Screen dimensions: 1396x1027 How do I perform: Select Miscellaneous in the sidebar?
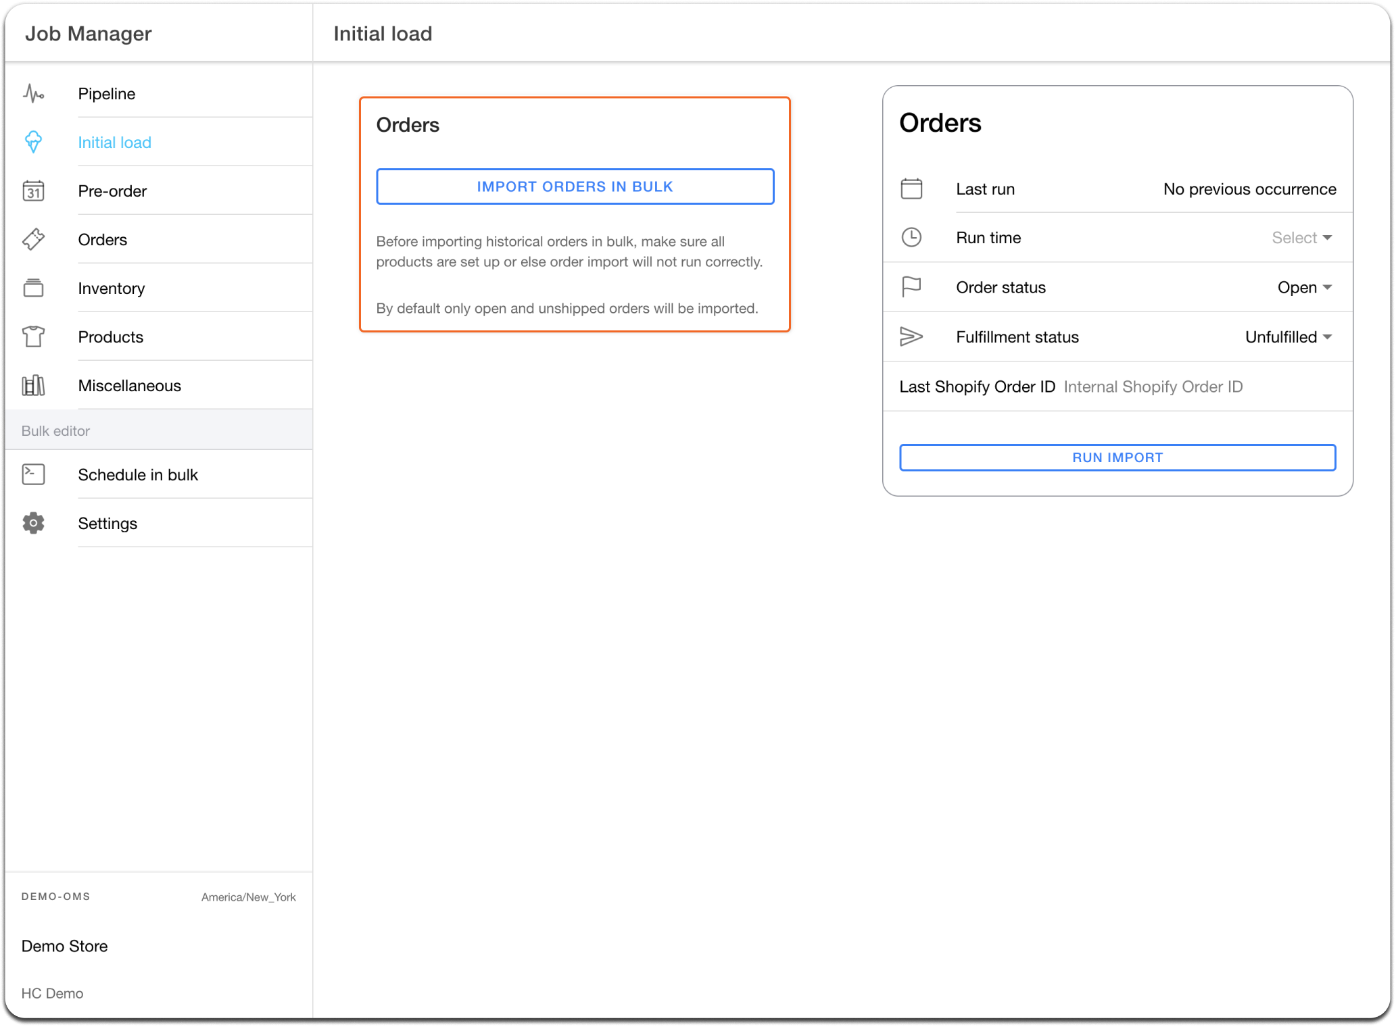[x=129, y=386]
